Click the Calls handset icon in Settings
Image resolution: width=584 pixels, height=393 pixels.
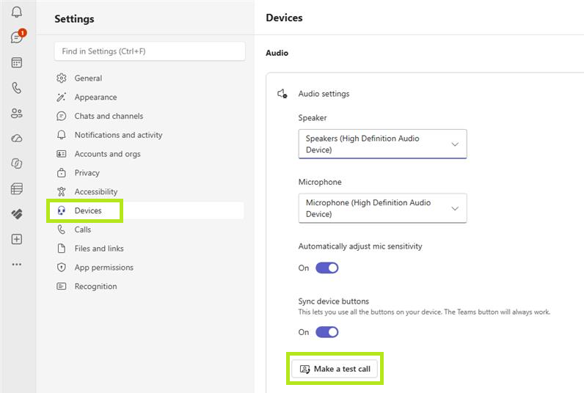tap(62, 229)
